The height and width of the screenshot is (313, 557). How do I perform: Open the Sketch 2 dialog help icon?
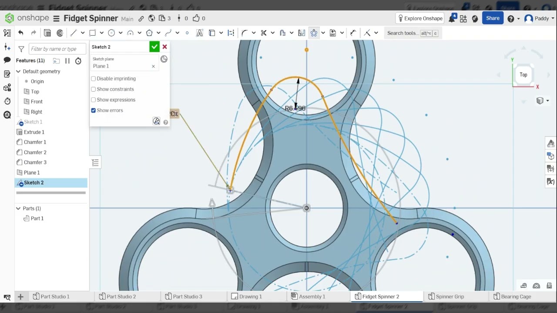tap(165, 122)
